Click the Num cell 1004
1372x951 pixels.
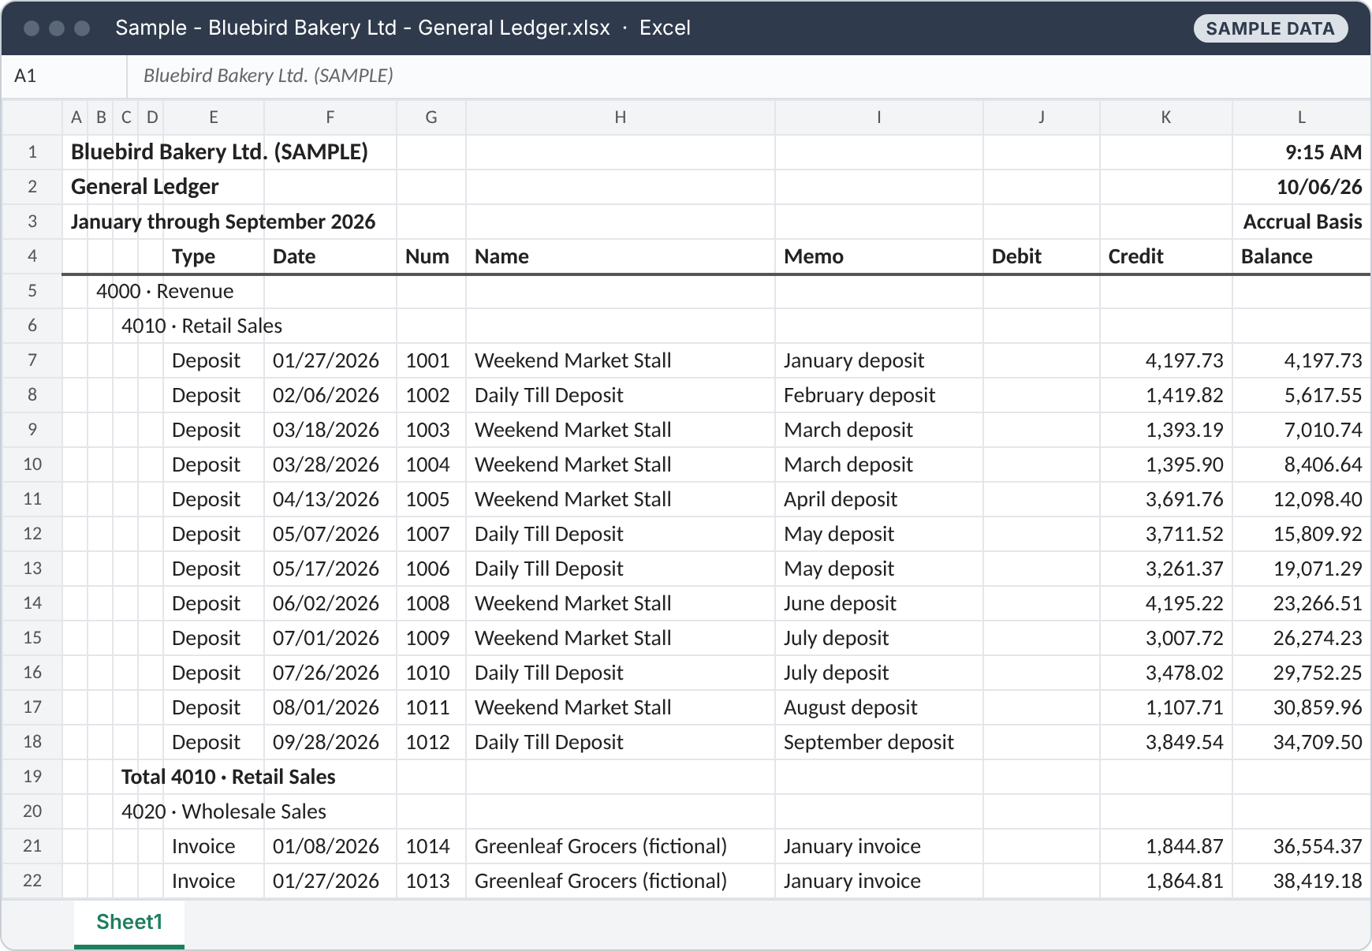click(431, 464)
